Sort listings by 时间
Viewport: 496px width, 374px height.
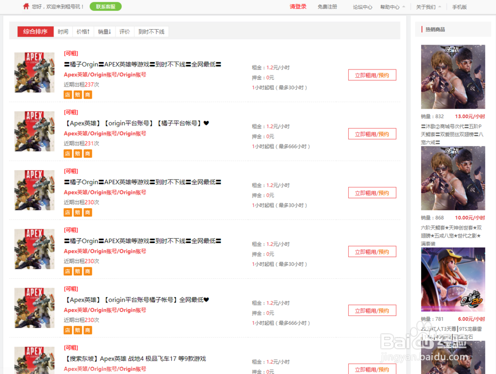(x=63, y=32)
